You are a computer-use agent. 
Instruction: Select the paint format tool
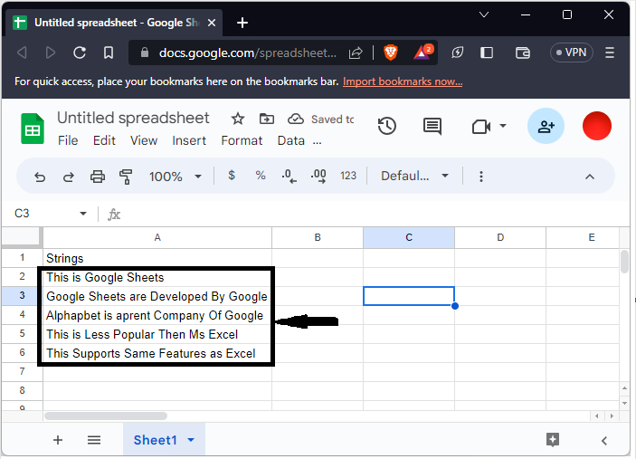pos(126,177)
